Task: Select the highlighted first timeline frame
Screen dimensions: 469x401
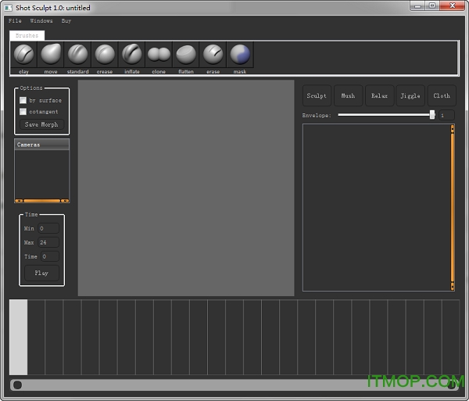Action: tap(18, 337)
